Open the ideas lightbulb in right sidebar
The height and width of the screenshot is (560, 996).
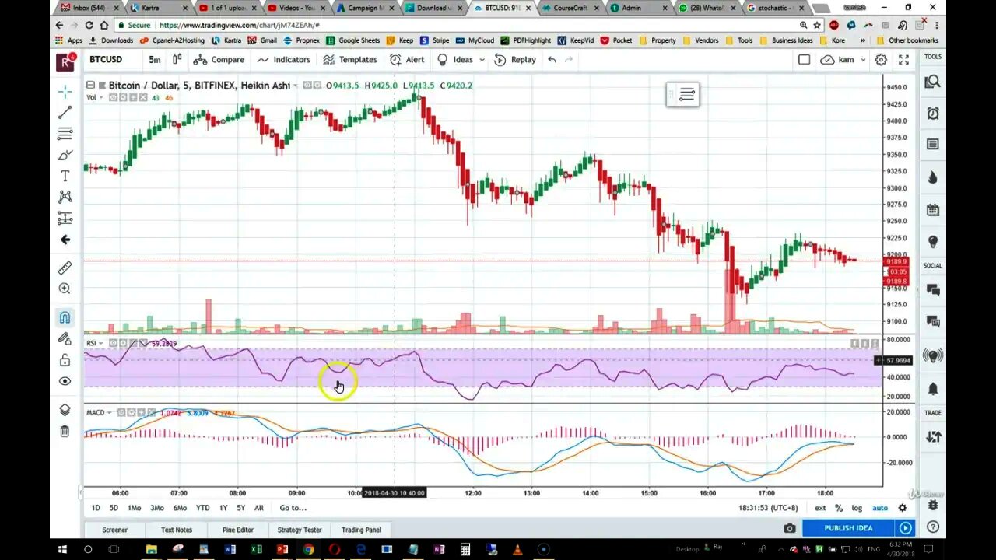click(932, 242)
